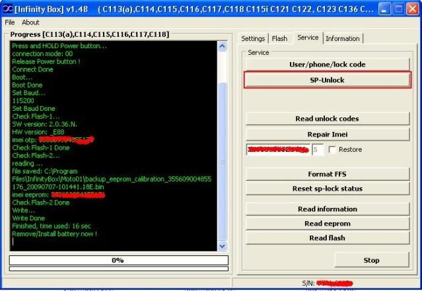Click the Read information button
Viewport: 422px width, 291px height.
pos(328,209)
